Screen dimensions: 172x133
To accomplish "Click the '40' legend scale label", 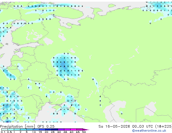I will [x=71, y=132].
